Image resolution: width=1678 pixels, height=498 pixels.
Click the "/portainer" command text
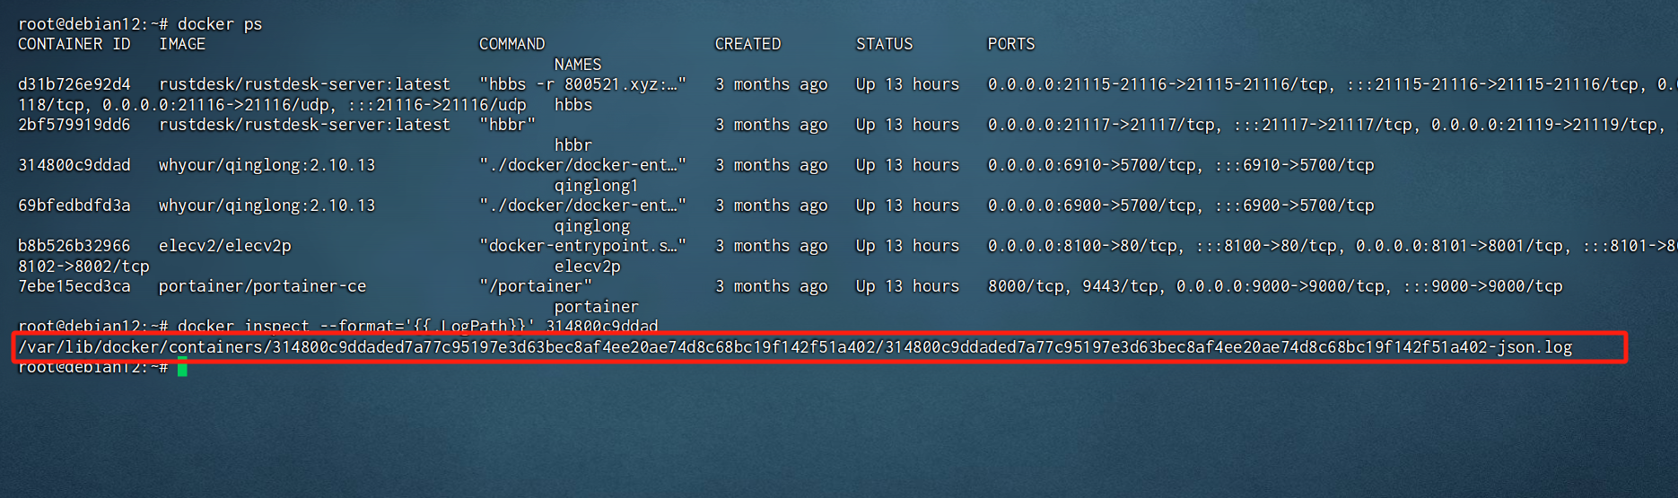536,286
